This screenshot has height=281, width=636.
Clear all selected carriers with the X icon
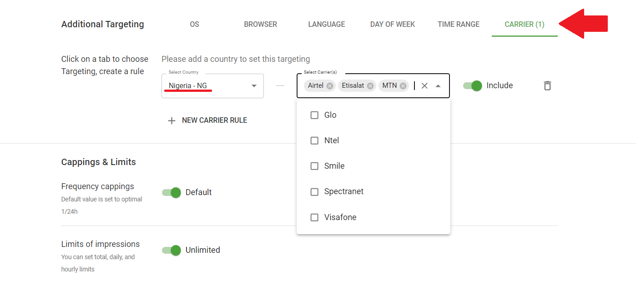[424, 85]
